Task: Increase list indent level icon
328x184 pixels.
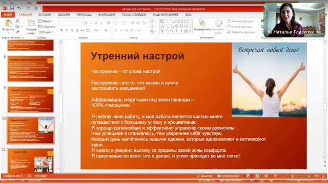Action: [x=138, y=23]
